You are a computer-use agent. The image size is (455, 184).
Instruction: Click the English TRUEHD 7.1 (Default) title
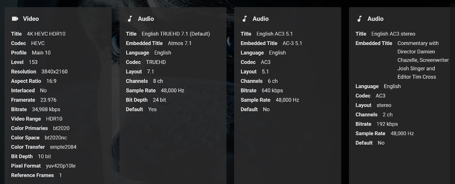[176, 34]
